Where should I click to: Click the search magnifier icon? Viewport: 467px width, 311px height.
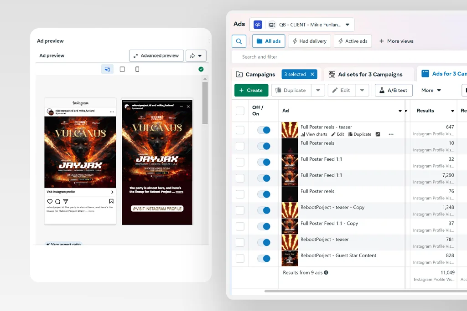click(x=239, y=41)
